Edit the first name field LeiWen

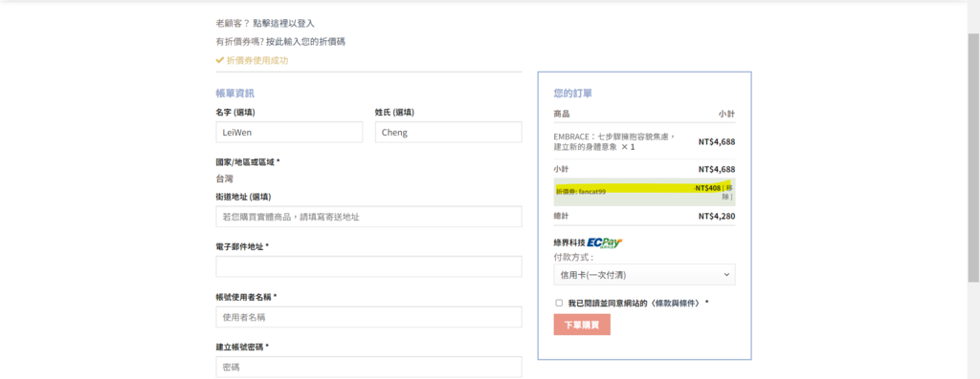(x=289, y=132)
